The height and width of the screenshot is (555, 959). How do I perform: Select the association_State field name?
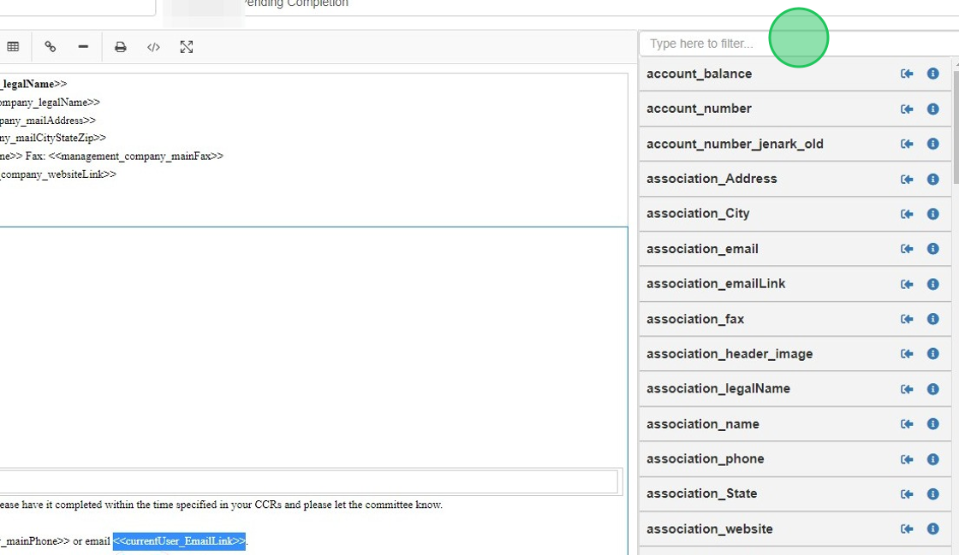point(701,494)
